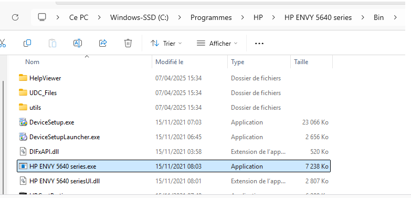Click the 15/11/2021 03:58 date cell

click(178, 152)
